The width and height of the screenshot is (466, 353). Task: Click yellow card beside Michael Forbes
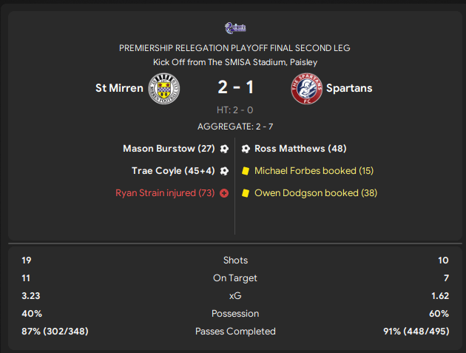click(x=246, y=171)
